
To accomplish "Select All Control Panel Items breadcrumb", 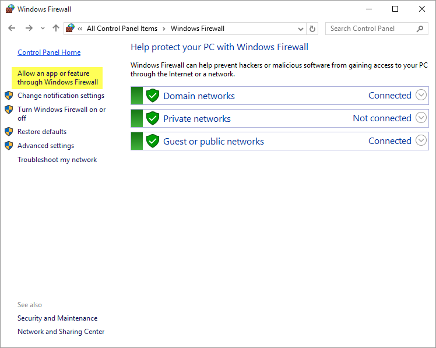I will pyautogui.click(x=122, y=29).
